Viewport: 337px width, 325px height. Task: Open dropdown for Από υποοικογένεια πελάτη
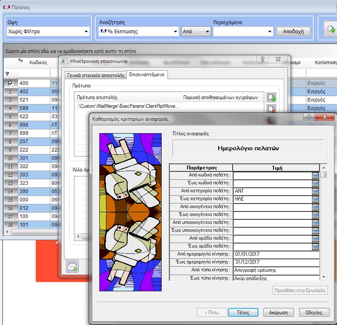315,223
